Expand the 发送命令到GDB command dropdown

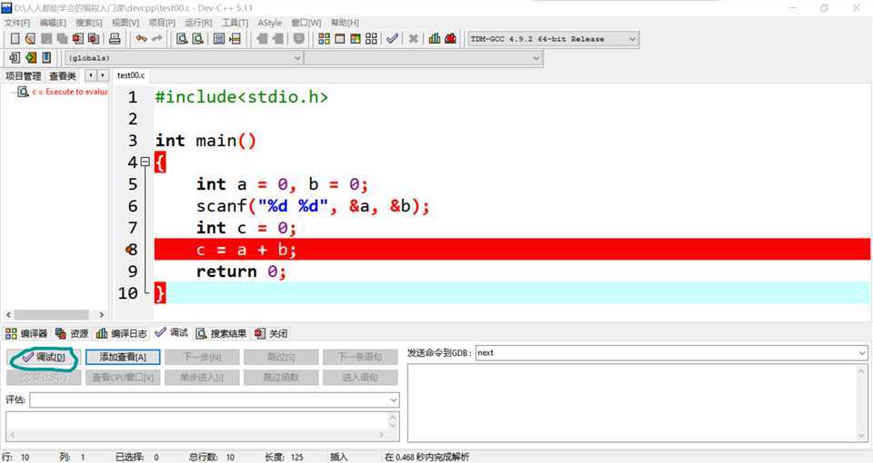pos(861,352)
